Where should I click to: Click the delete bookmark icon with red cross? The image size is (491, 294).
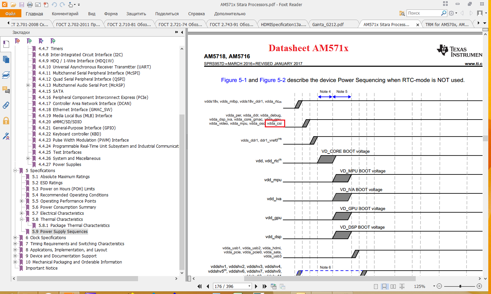click(x=18, y=41)
